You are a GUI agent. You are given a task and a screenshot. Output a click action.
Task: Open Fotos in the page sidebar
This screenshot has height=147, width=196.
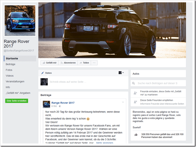click(9, 70)
